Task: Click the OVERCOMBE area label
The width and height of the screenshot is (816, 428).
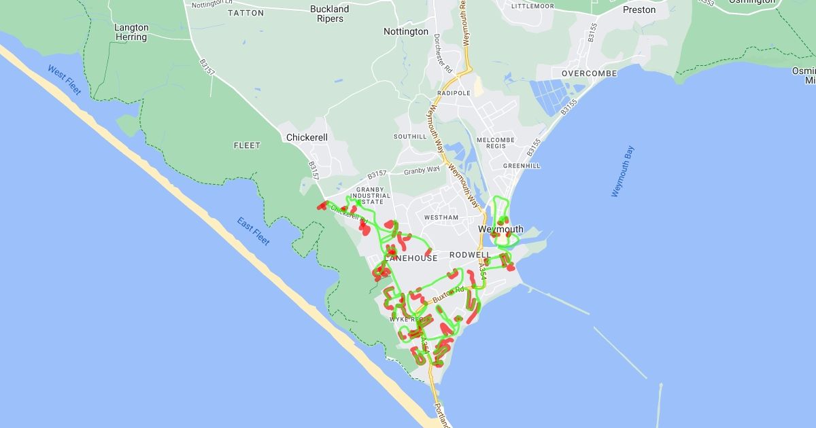Action: [x=589, y=73]
